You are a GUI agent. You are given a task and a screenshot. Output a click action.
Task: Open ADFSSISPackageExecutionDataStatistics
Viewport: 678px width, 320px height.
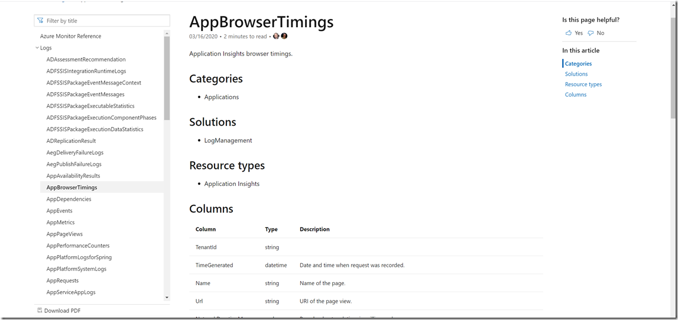95,129
